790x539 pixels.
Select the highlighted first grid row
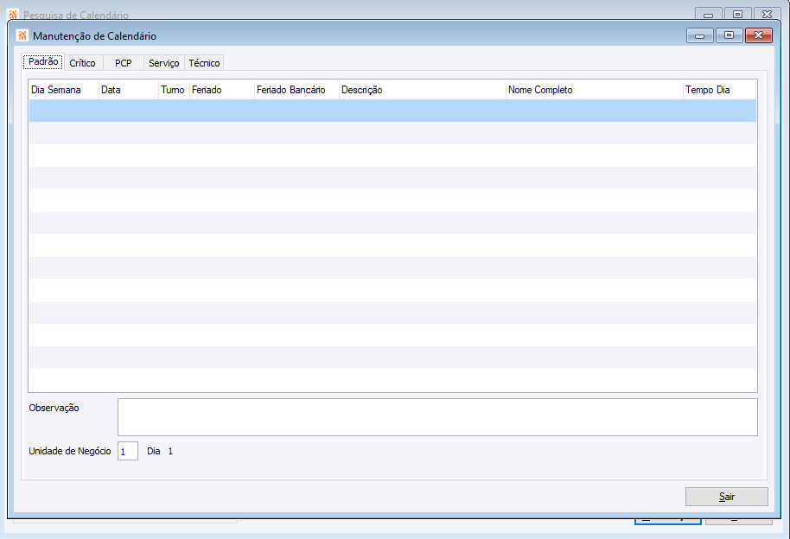pos(392,111)
